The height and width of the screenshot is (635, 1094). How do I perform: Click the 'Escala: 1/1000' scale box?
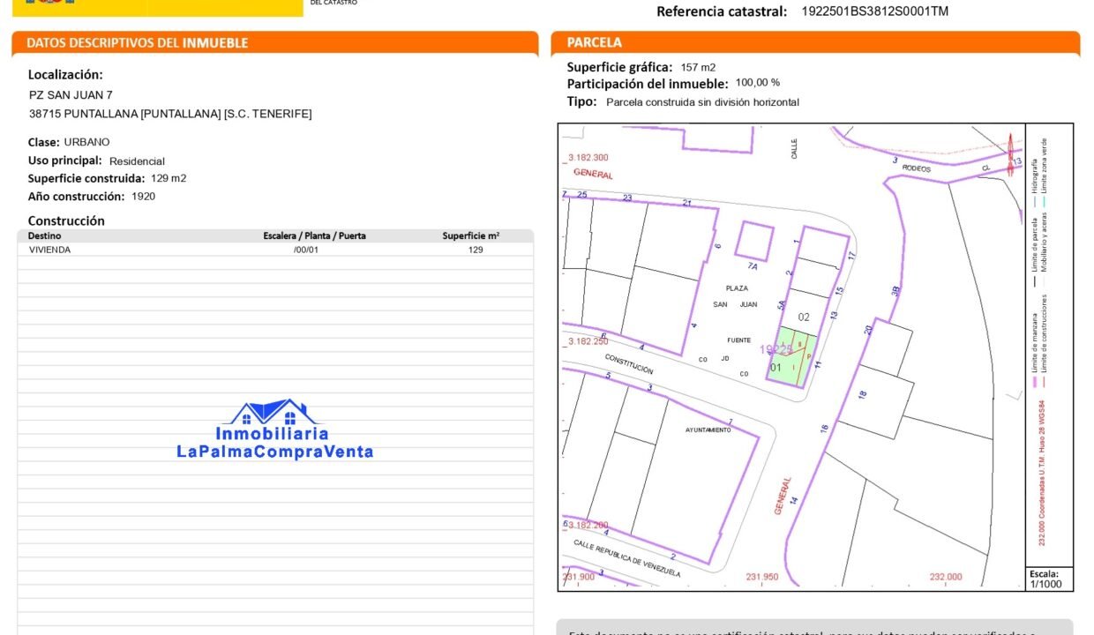1050,579
